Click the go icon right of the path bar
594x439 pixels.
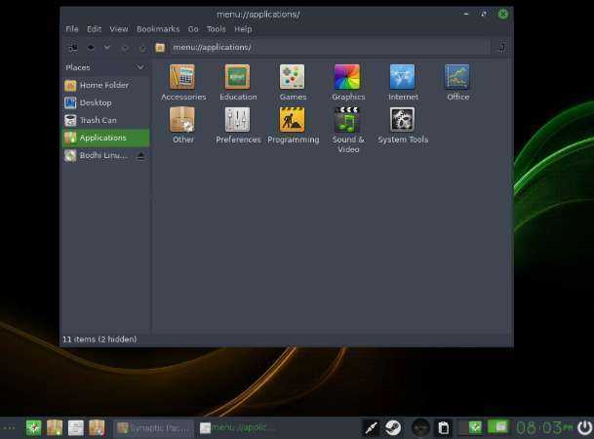click(502, 48)
